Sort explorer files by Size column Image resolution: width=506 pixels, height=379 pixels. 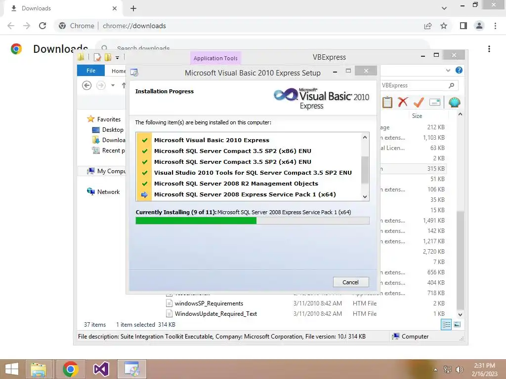[417, 115]
